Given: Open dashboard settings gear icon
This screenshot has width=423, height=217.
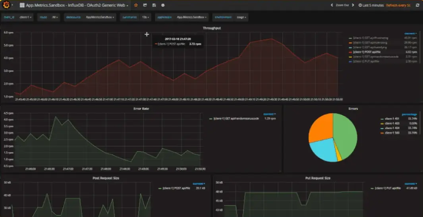Looking at the screenshot, I should 163,5.
